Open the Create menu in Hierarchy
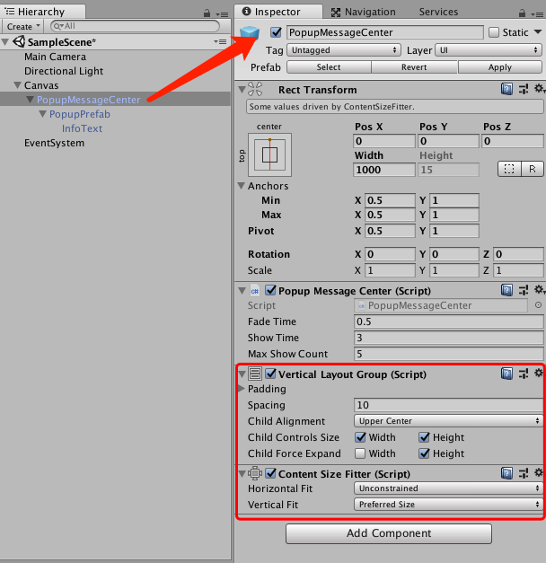The width and height of the screenshot is (546, 563). pyautogui.click(x=23, y=27)
